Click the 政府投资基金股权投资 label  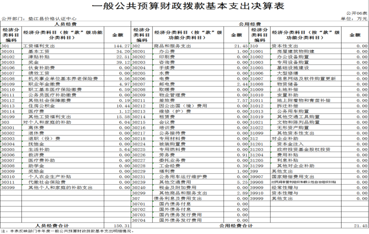(304, 149)
